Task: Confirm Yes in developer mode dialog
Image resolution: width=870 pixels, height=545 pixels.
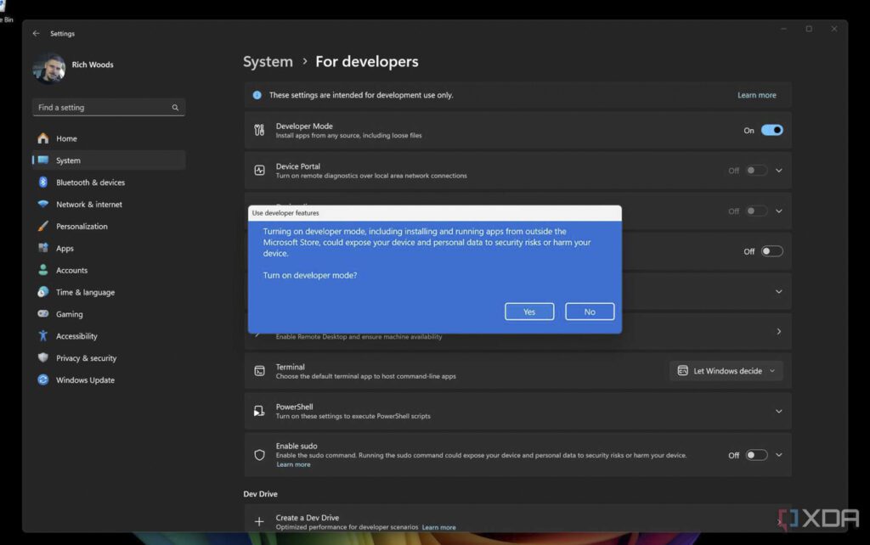Action: (529, 312)
